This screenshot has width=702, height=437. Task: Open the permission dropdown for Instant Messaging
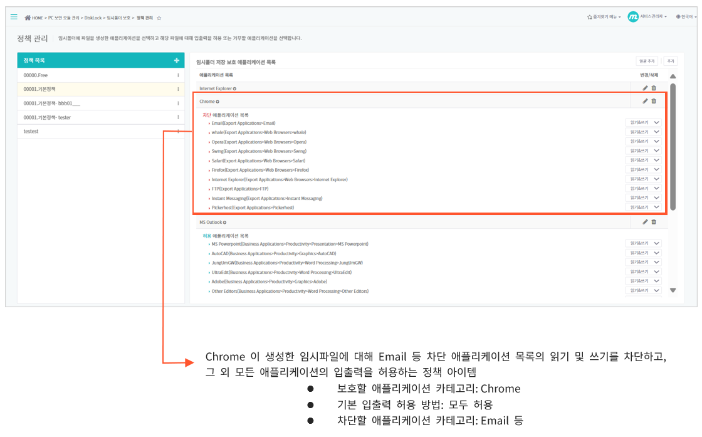[643, 198]
